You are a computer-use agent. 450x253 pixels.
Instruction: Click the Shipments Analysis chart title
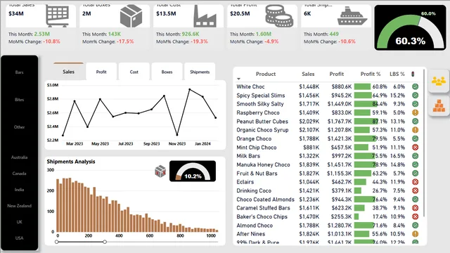coord(71,162)
